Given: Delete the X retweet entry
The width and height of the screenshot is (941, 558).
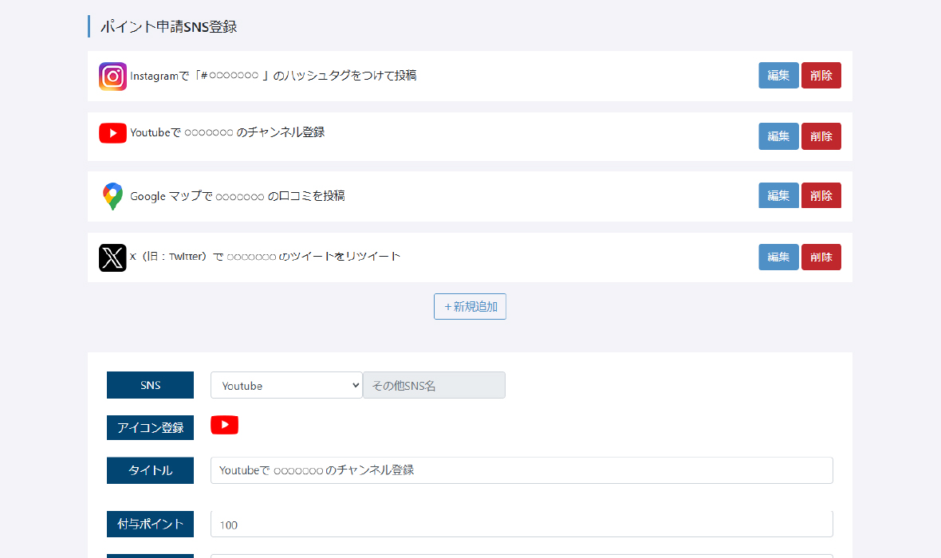Looking at the screenshot, I should pyautogui.click(x=821, y=257).
